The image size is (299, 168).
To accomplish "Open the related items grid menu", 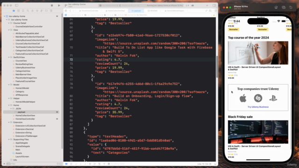I will (x=66, y=11).
